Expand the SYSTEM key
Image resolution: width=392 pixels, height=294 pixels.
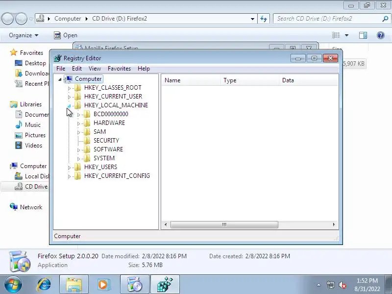pos(78,158)
